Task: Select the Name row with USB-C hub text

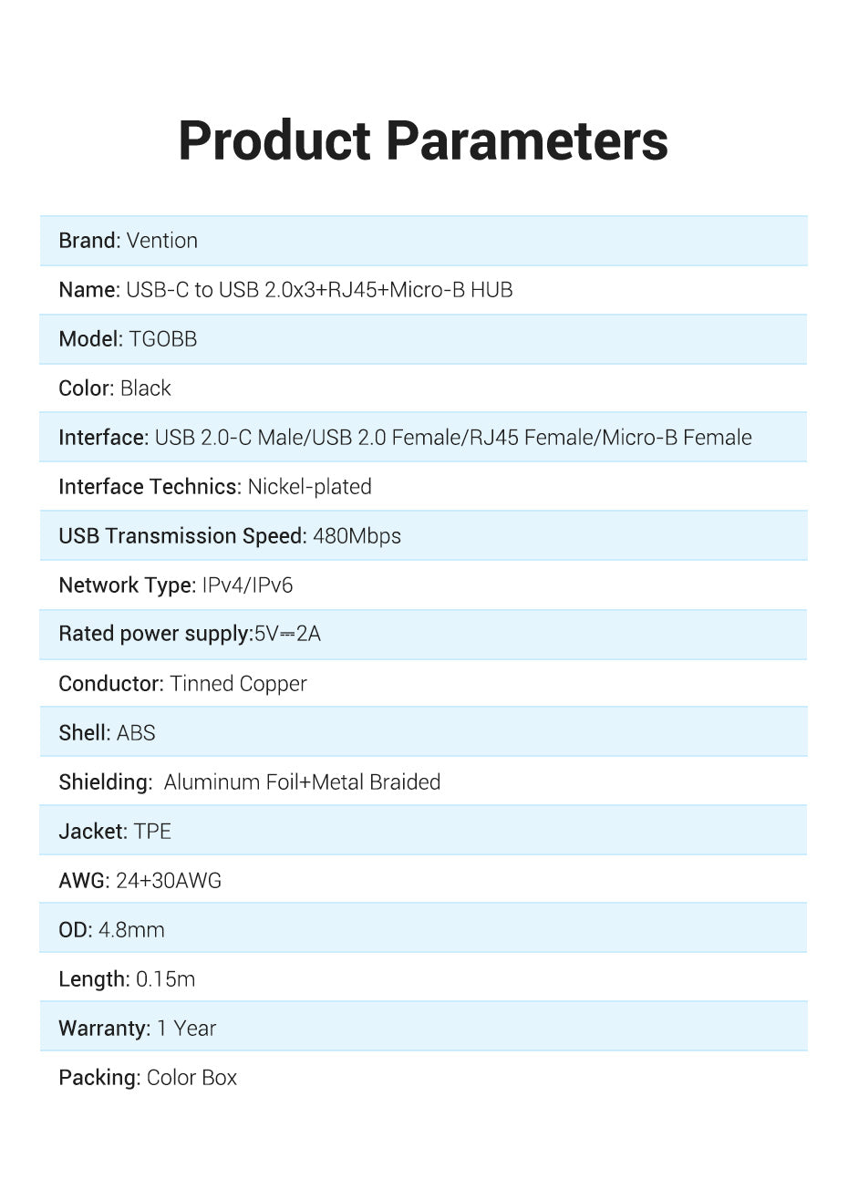Action: pyautogui.click(x=285, y=290)
